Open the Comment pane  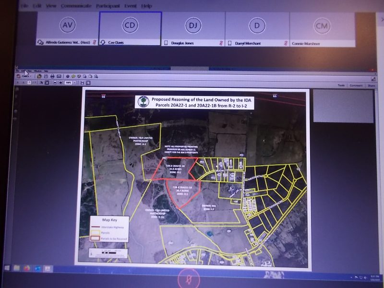click(x=356, y=85)
